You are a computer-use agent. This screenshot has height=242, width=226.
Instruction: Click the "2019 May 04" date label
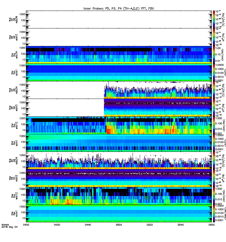click(x=10, y=227)
